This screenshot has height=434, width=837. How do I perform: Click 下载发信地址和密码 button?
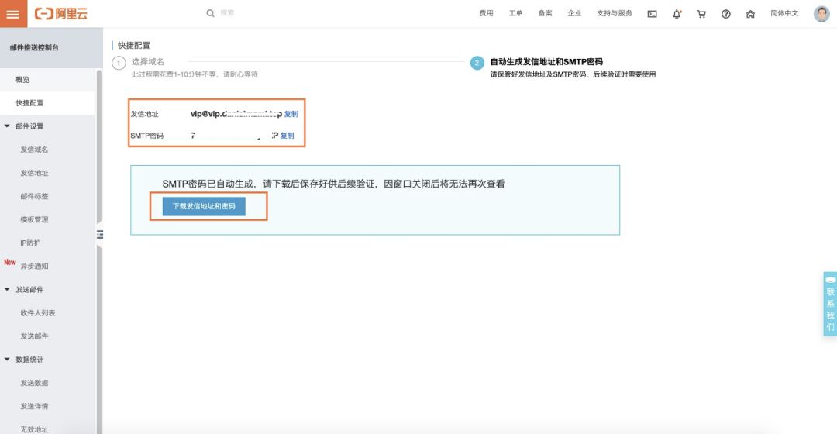(204, 206)
